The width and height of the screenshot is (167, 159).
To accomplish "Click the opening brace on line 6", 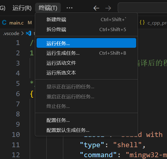I will click(x=32, y=94).
